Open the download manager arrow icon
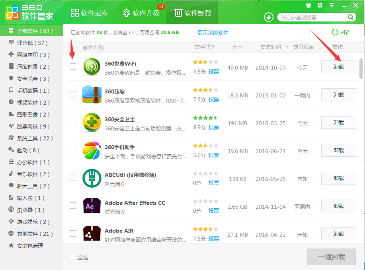Image resolution: width=365 pixels, height=270 pixels. point(268,17)
